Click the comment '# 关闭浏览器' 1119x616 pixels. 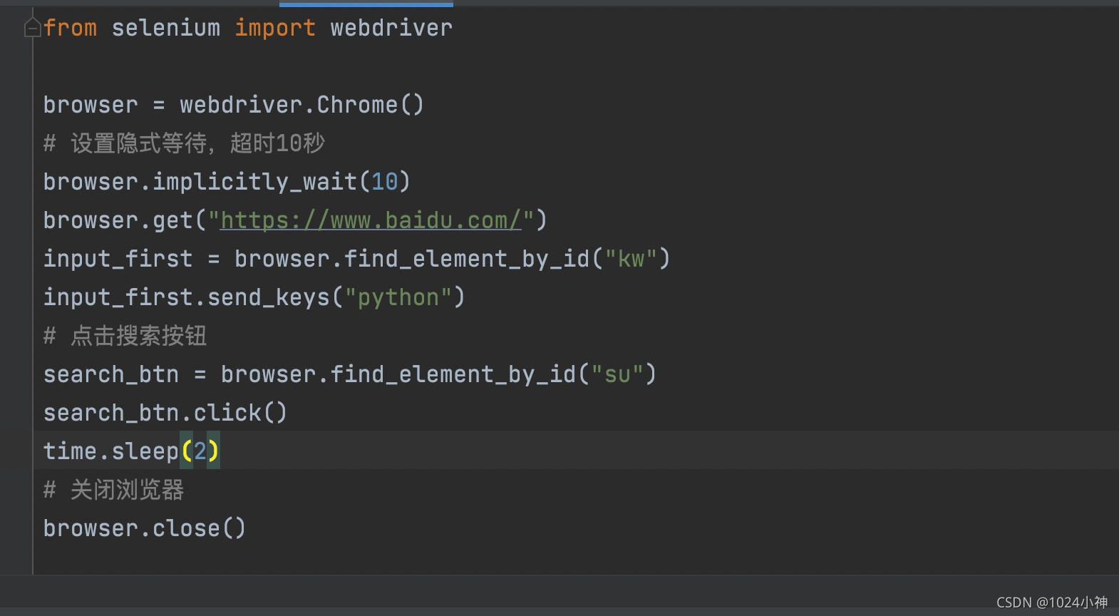click(x=113, y=490)
